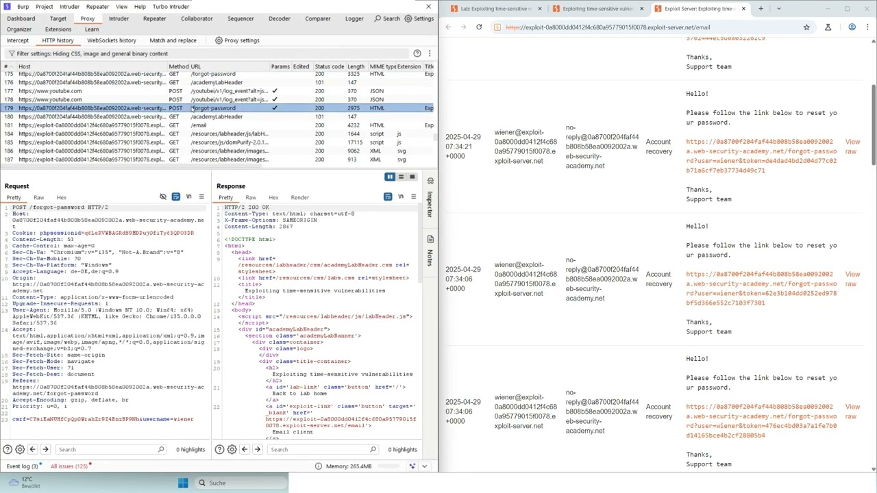
Task: Click the reset link with token 62e3b104dd
Action: (x=761, y=288)
